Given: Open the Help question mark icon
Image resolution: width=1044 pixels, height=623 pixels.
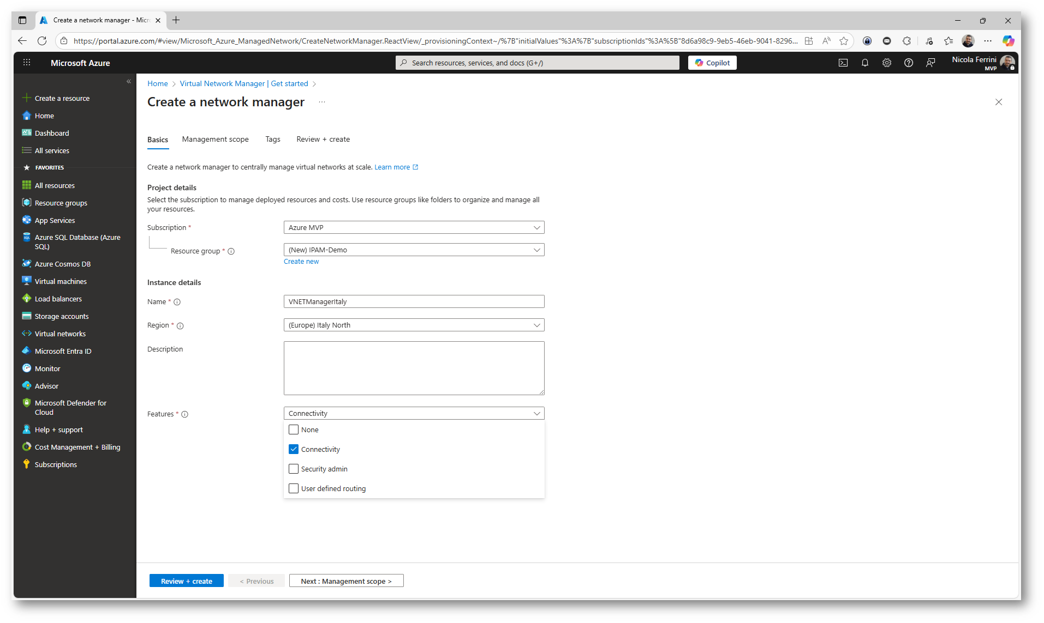Looking at the screenshot, I should (x=908, y=63).
